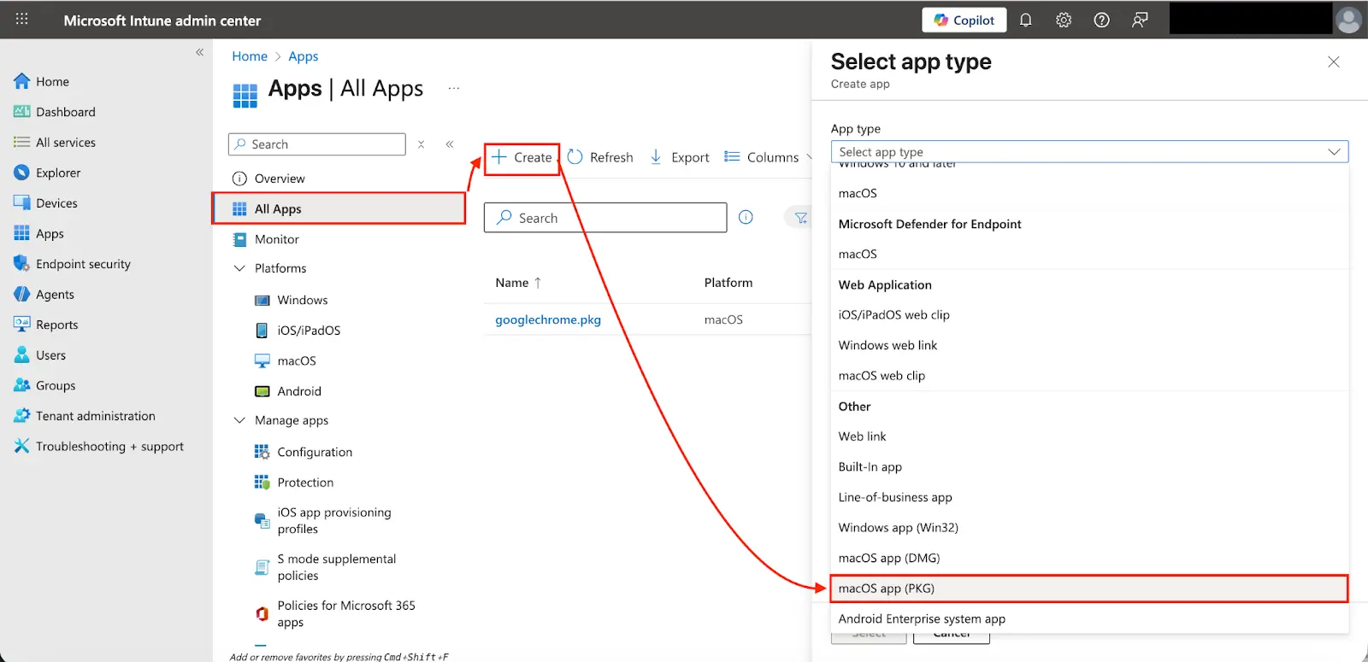Viewport: 1368px width, 662px height.
Task: Open settings gear icon in header
Action: (1063, 20)
